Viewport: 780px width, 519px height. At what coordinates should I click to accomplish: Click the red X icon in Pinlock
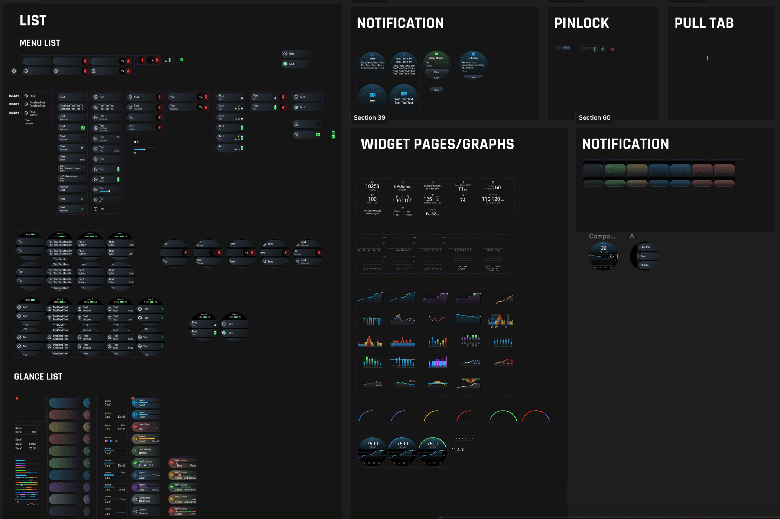(x=612, y=49)
